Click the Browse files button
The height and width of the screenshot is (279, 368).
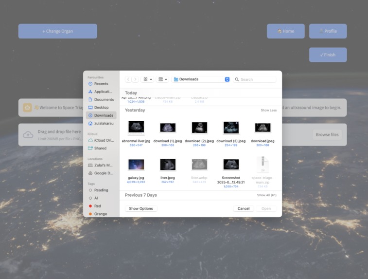(x=327, y=135)
